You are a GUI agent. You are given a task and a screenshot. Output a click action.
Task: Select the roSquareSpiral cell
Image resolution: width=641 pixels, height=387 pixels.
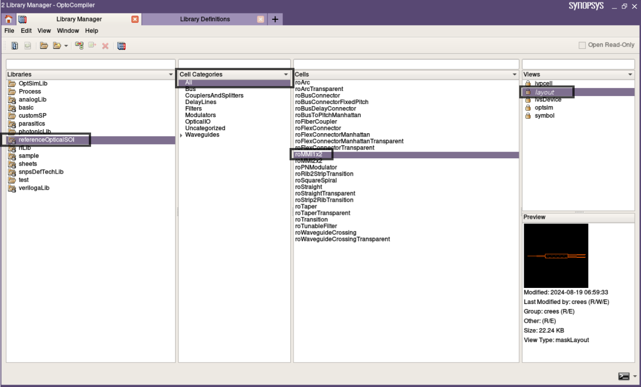click(316, 180)
